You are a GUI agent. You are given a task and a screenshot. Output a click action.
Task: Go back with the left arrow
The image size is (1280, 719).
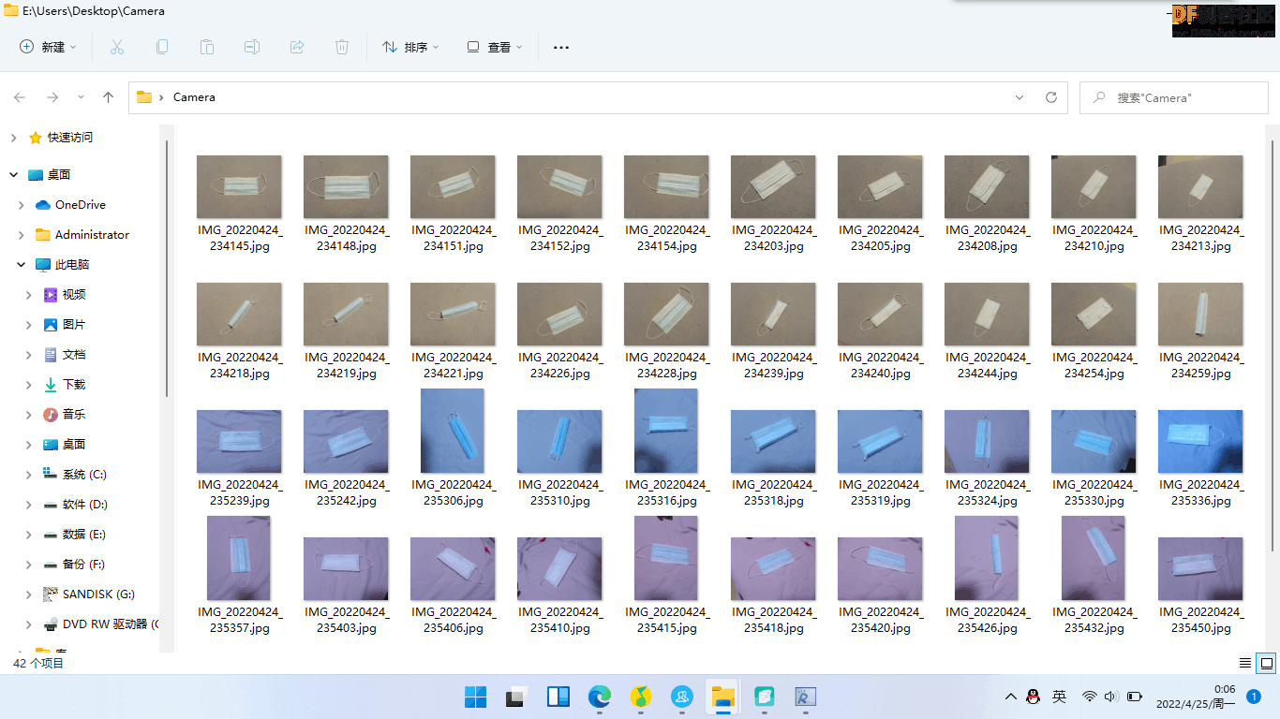pyautogui.click(x=20, y=97)
